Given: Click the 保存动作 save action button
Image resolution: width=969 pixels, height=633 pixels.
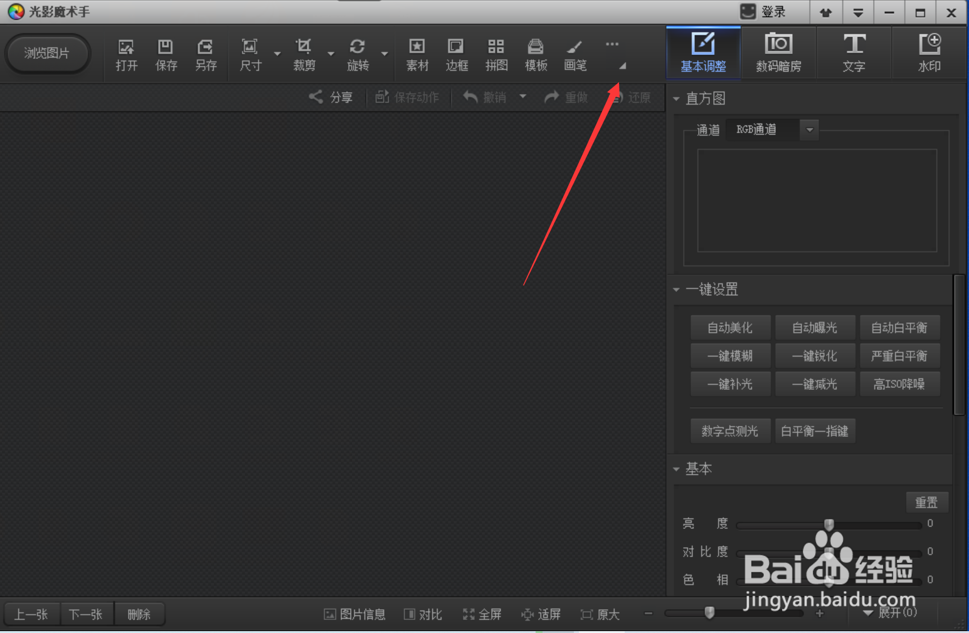Looking at the screenshot, I should (x=407, y=97).
